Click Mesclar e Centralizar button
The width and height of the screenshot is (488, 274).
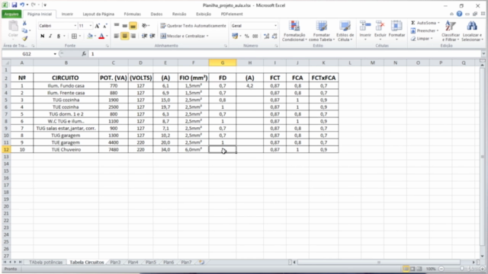pyautogui.click(x=185, y=36)
